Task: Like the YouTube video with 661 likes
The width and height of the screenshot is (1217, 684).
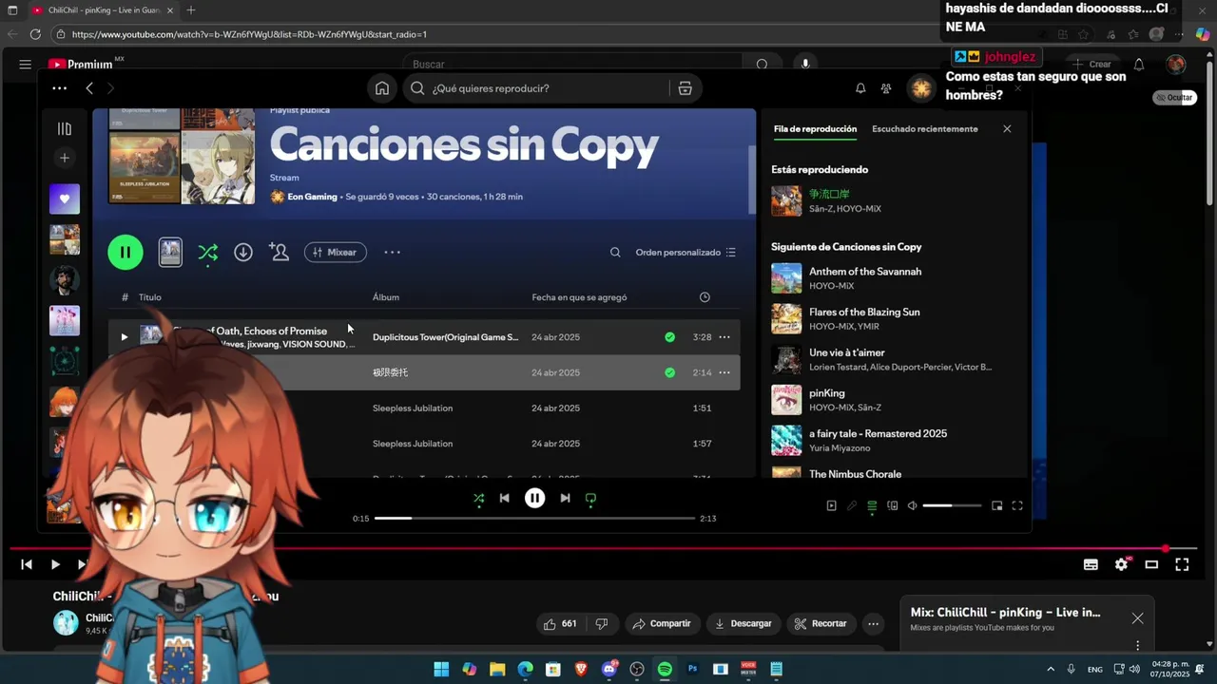Action: tap(561, 624)
